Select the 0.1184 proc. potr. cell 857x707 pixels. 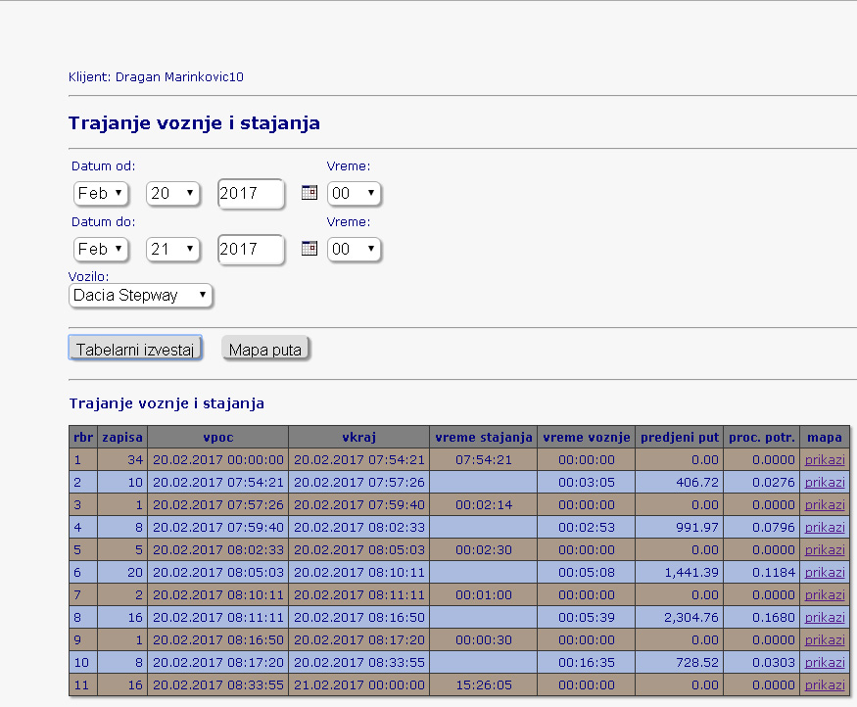point(761,573)
